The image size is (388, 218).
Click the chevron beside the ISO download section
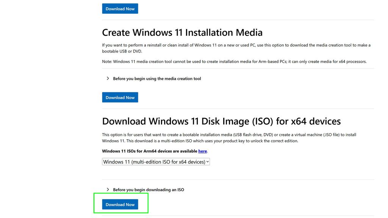pyautogui.click(x=108, y=189)
